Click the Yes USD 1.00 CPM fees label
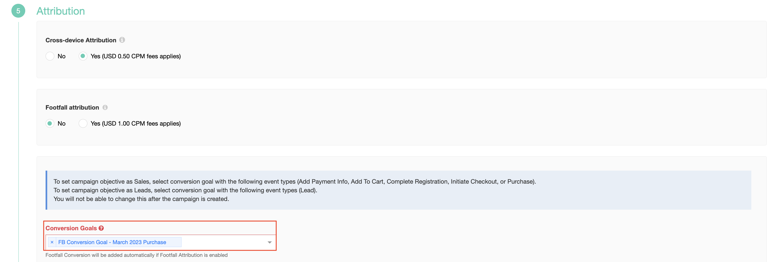Image resolution: width=776 pixels, height=262 pixels. (x=136, y=123)
